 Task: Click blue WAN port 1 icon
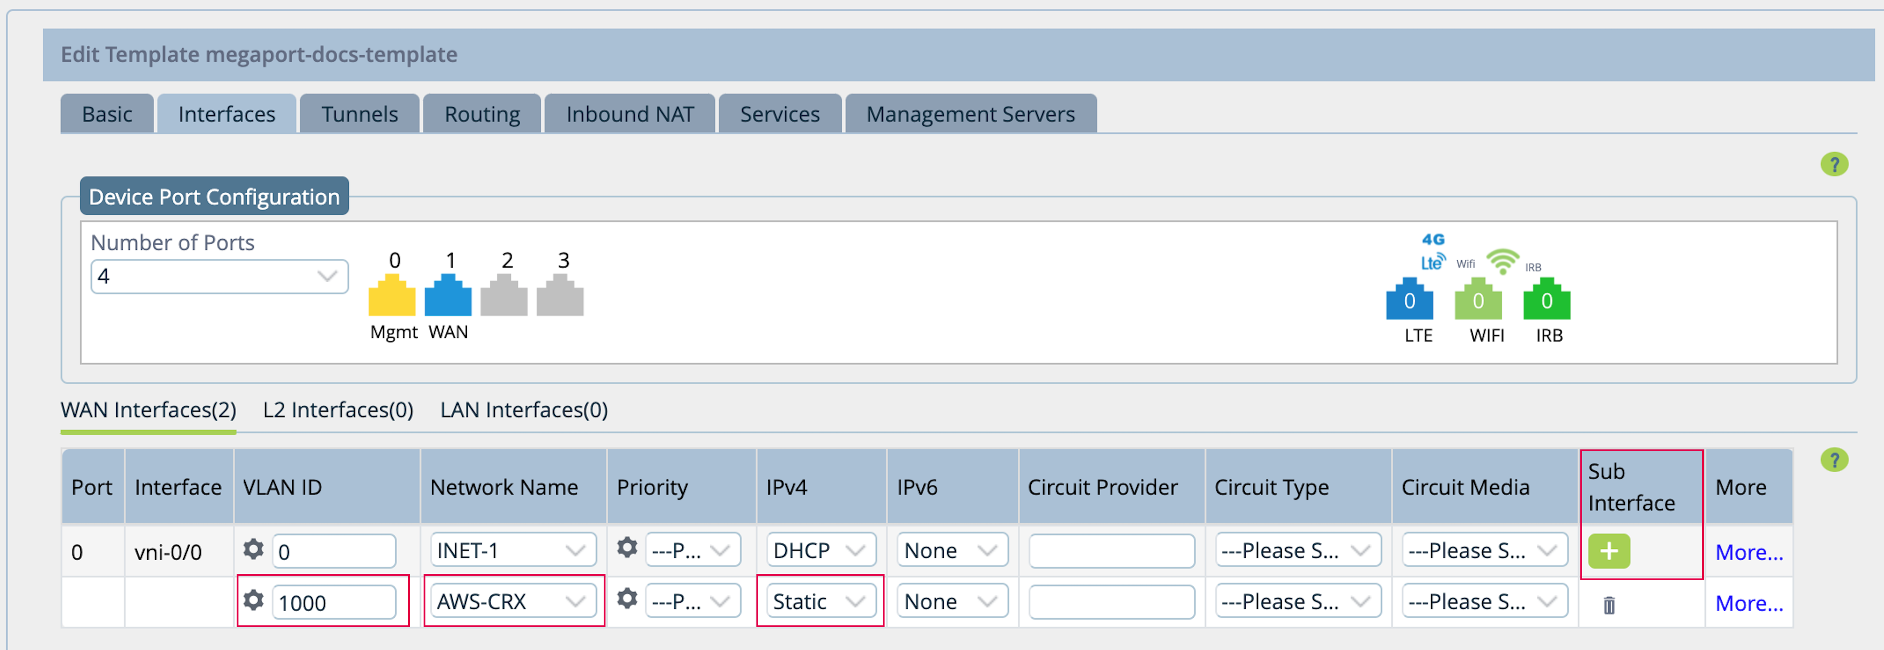pos(448,295)
